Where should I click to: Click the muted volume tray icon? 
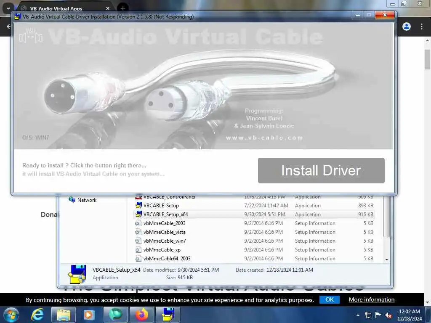[388, 315]
